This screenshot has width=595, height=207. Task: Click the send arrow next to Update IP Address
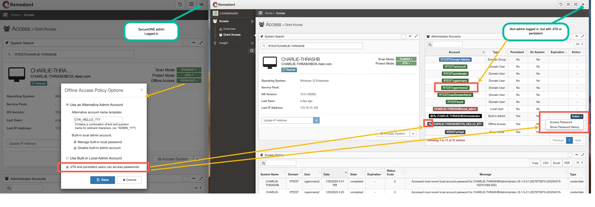click(316, 120)
